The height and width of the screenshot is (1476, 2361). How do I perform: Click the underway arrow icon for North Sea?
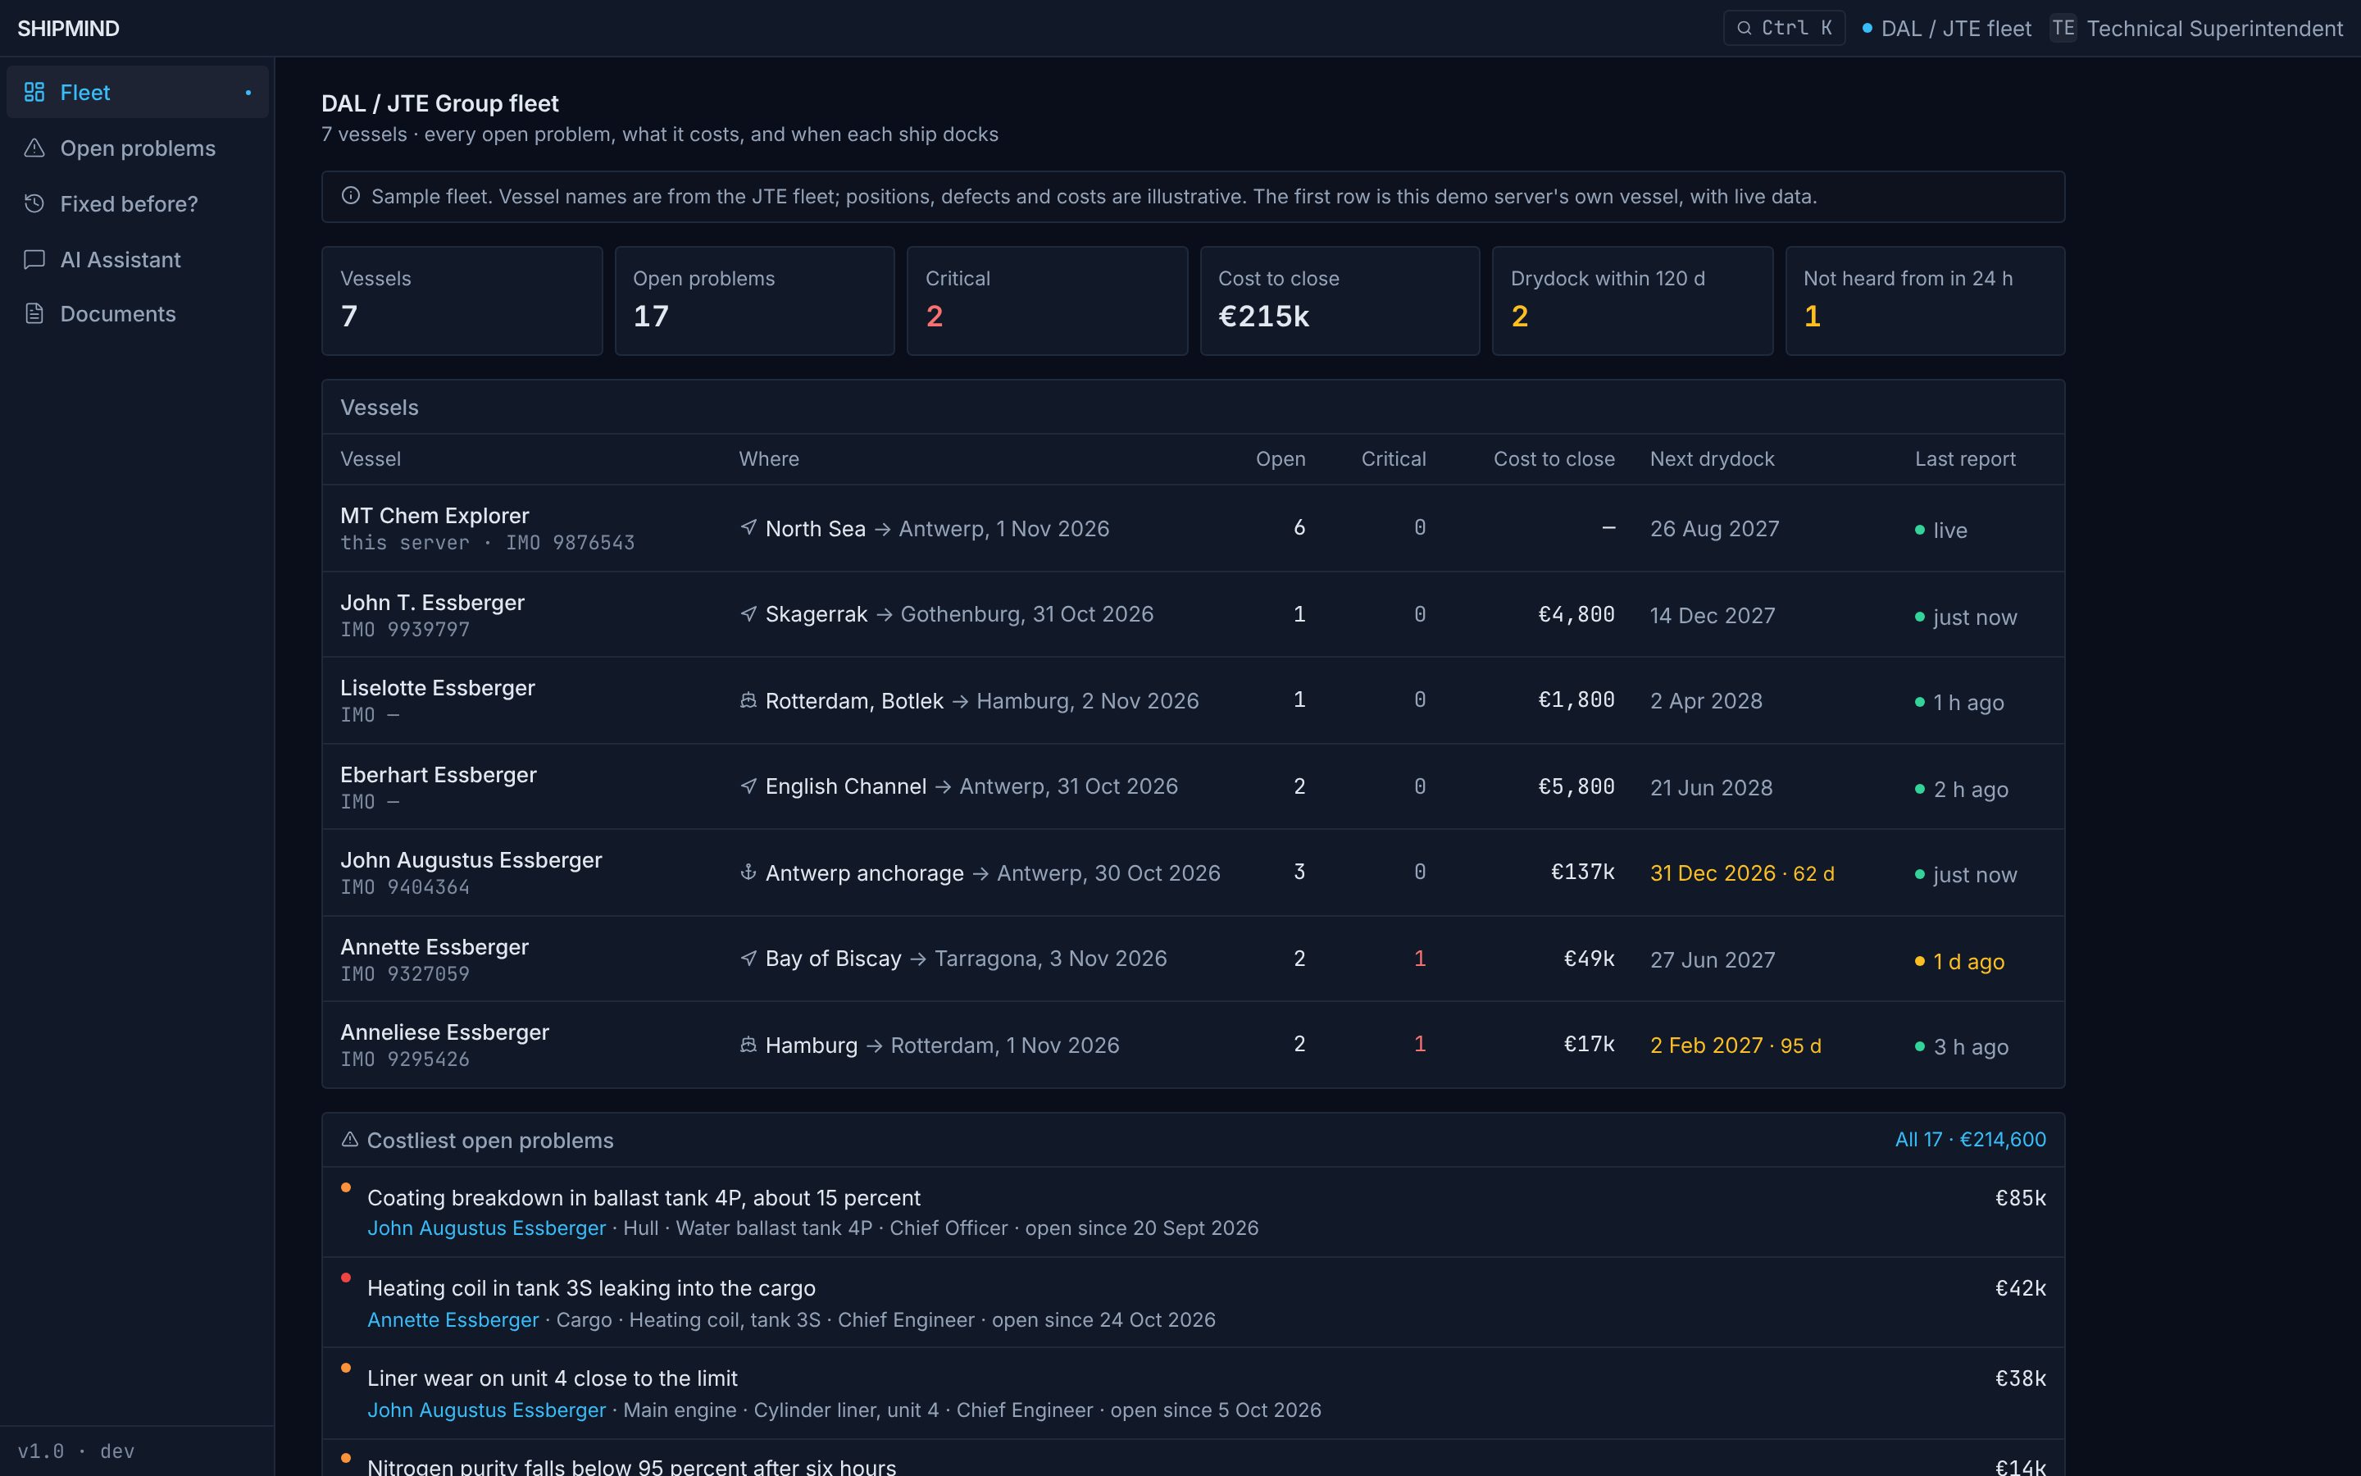748,527
